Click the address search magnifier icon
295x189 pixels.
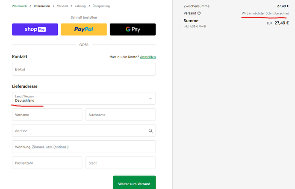[x=150, y=131]
